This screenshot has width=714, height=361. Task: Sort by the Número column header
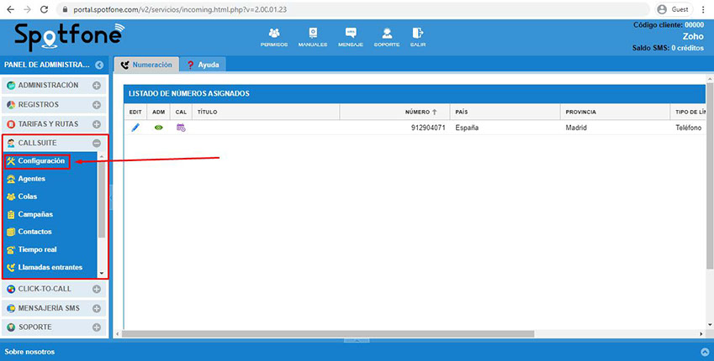tap(420, 111)
